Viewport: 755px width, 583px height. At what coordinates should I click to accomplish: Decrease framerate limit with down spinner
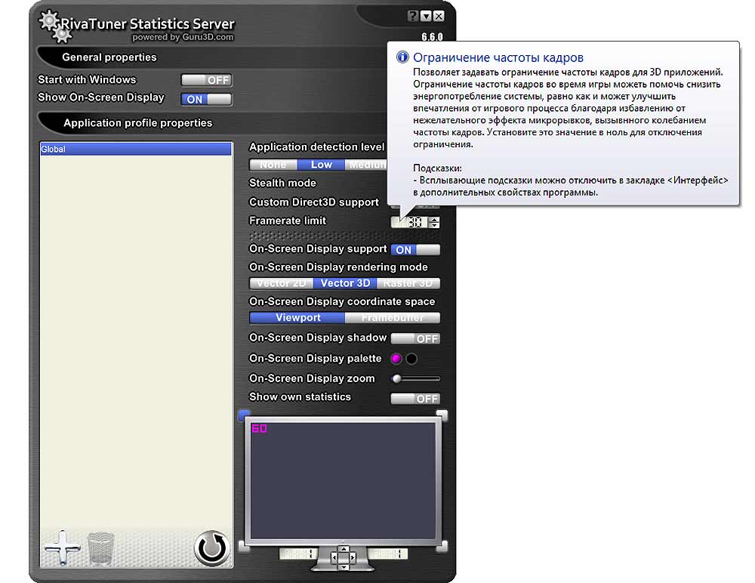(434, 225)
